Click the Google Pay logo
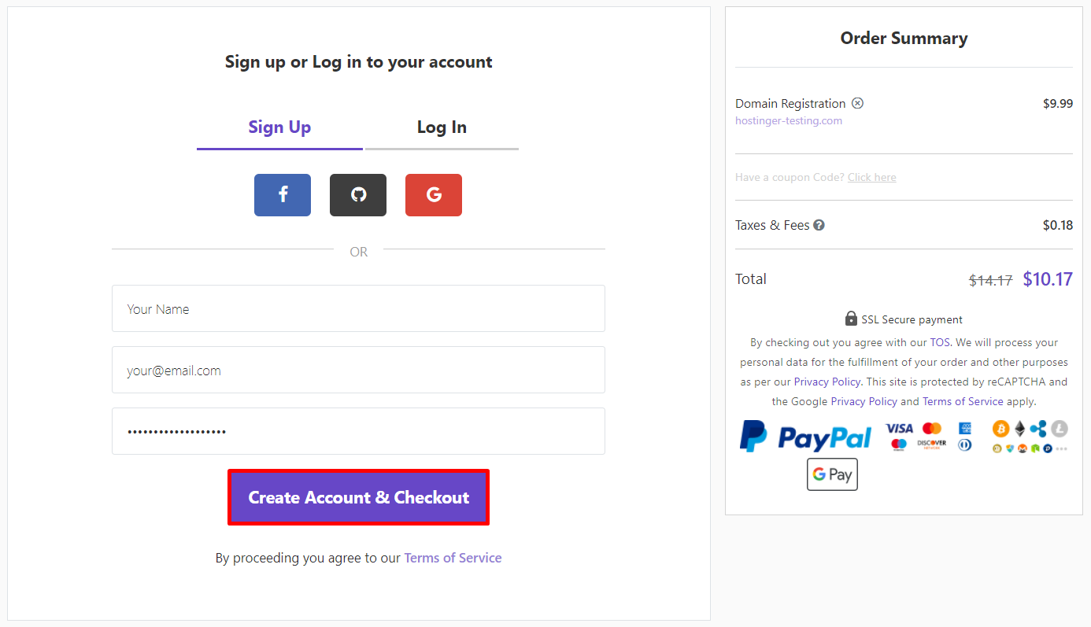The height and width of the screenshot is (627, 1091). tap(832, 474)
